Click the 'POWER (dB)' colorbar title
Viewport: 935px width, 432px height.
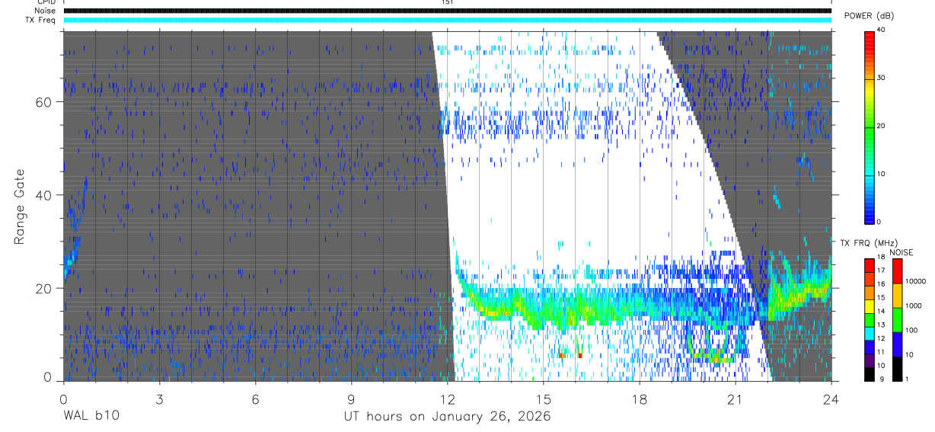[870, 16]
